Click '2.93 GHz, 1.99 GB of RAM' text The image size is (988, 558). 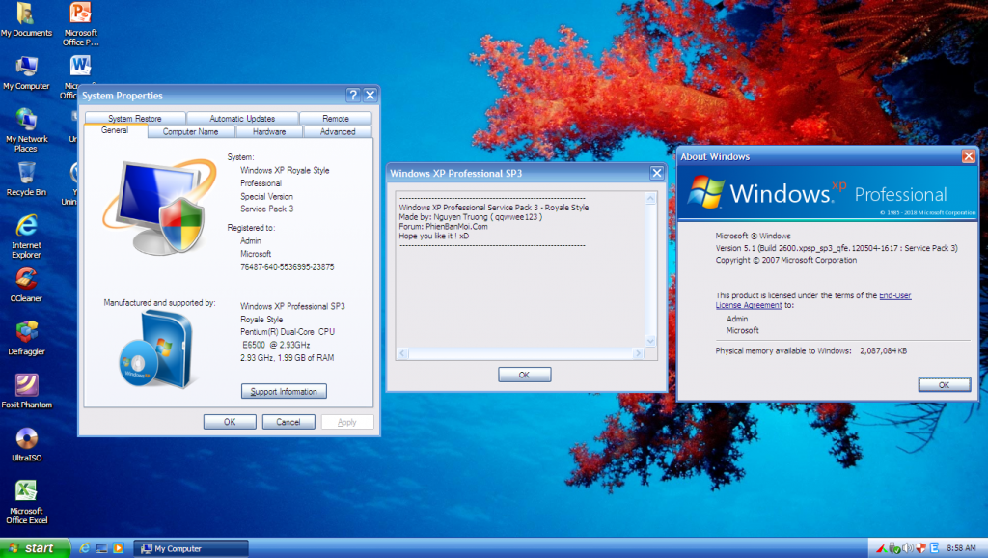coord(288,357)
